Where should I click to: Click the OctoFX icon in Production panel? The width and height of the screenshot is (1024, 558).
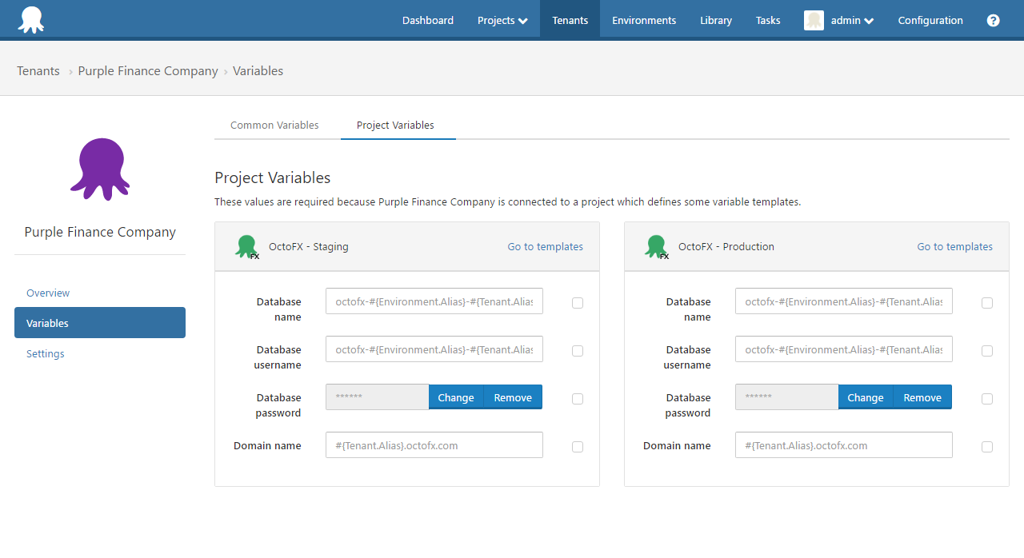click(656, 246)
